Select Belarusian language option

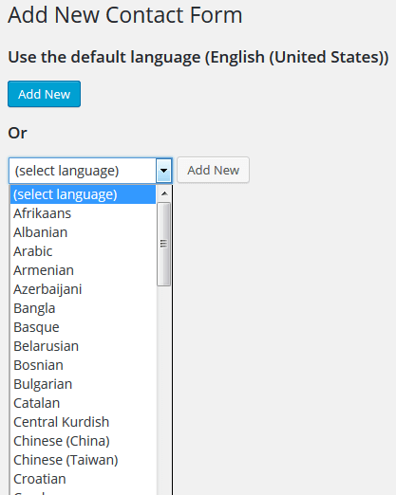(84, 346)
